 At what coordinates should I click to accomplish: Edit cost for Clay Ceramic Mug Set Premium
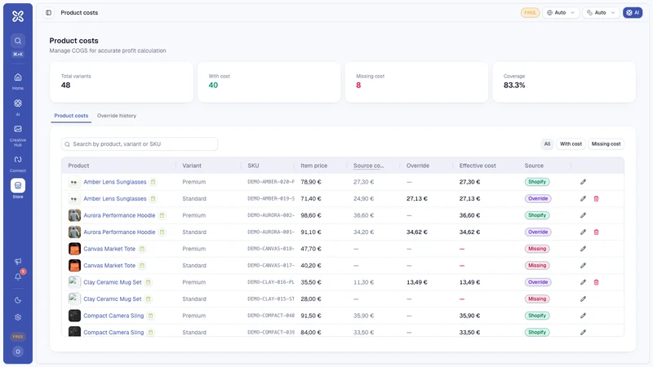pos(583,282)
